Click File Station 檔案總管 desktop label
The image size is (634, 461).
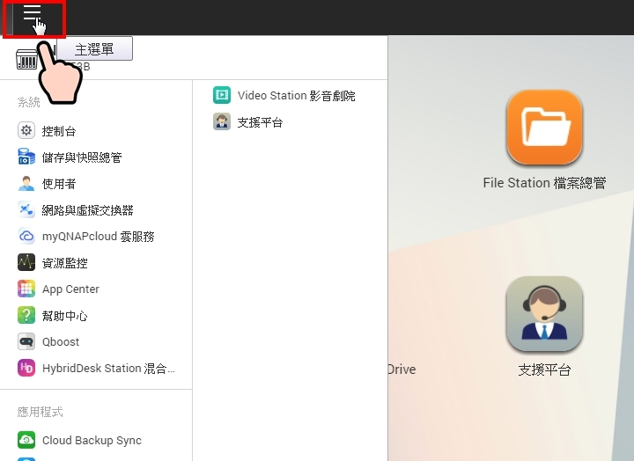tap(544, 183)
